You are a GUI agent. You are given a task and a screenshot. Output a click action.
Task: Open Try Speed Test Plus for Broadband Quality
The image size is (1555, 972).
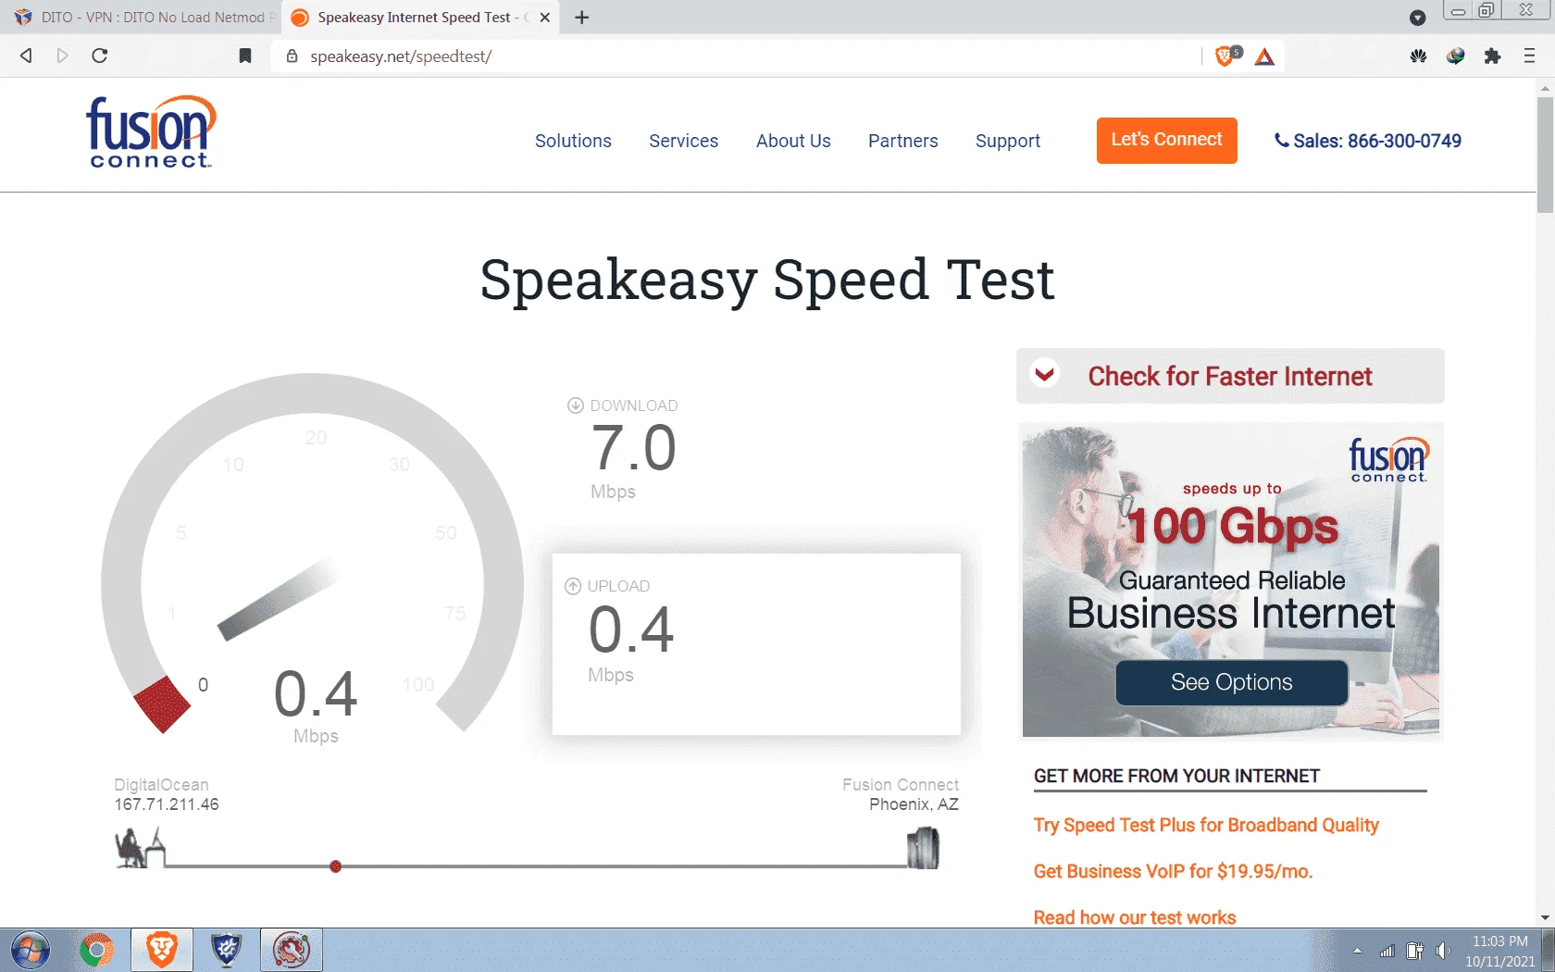click(x=1206, y=825)
